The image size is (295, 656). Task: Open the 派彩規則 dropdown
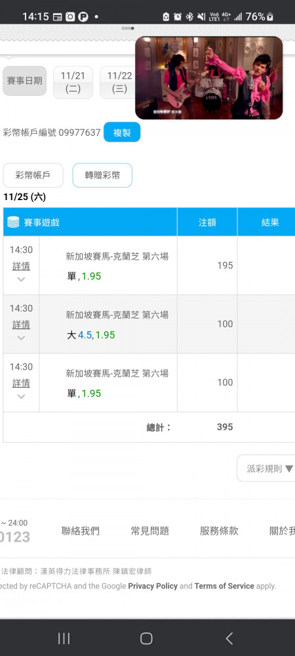point(267,468)
